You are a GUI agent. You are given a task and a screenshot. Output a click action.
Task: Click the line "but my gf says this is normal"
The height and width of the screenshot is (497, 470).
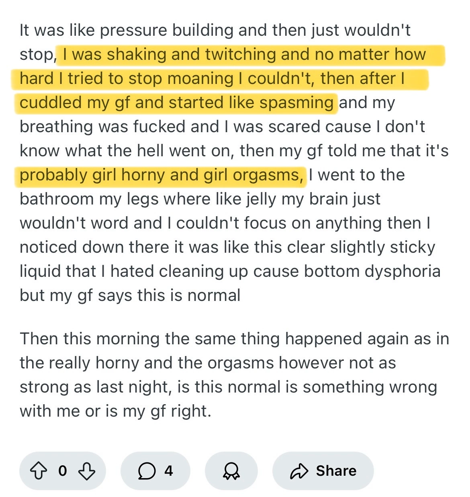(x=130, y=295)
